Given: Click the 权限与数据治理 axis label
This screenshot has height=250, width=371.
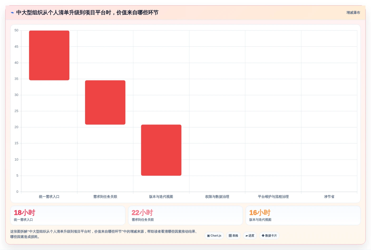Looking at the screenshot, I should click(x=217, y=197).
